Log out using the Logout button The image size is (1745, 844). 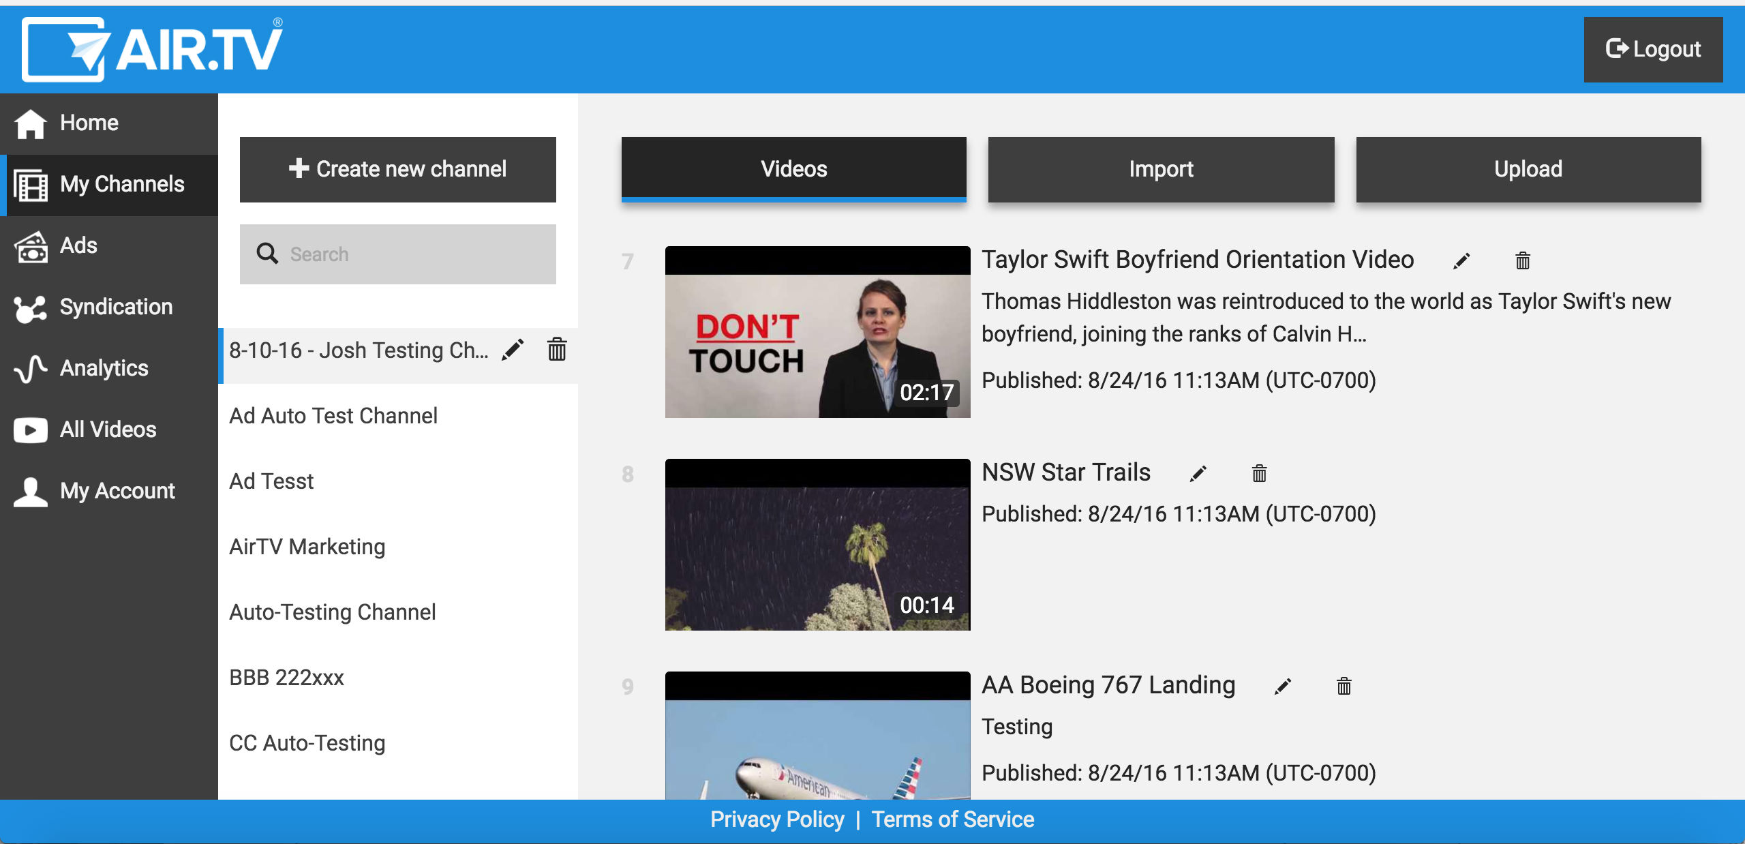(x=1653, y=49)
